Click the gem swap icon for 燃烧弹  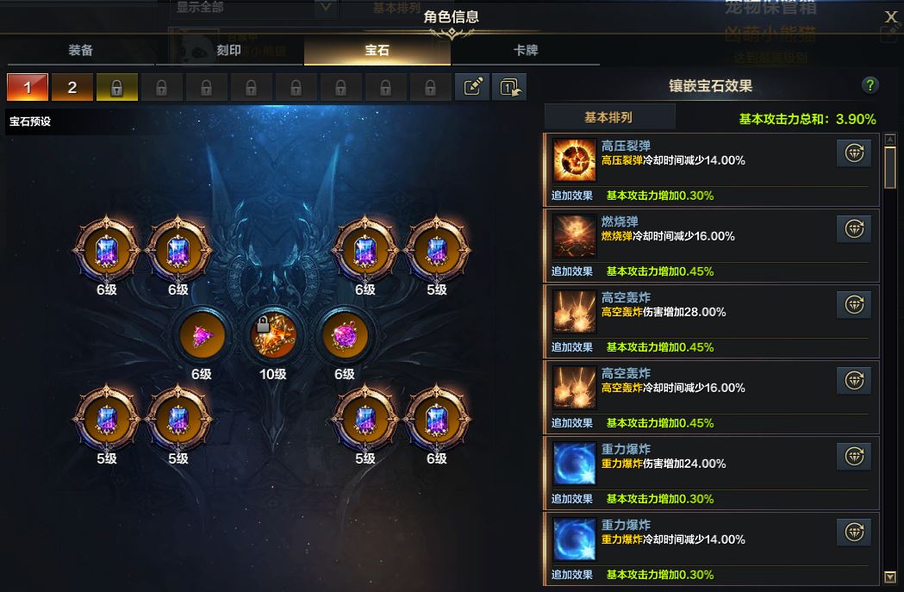[x=854, y=229]
